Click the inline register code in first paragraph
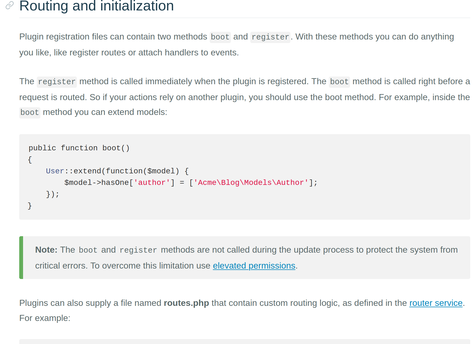Image resolution: width=476 pixels, height=344 pixels. tap(270, 37)
